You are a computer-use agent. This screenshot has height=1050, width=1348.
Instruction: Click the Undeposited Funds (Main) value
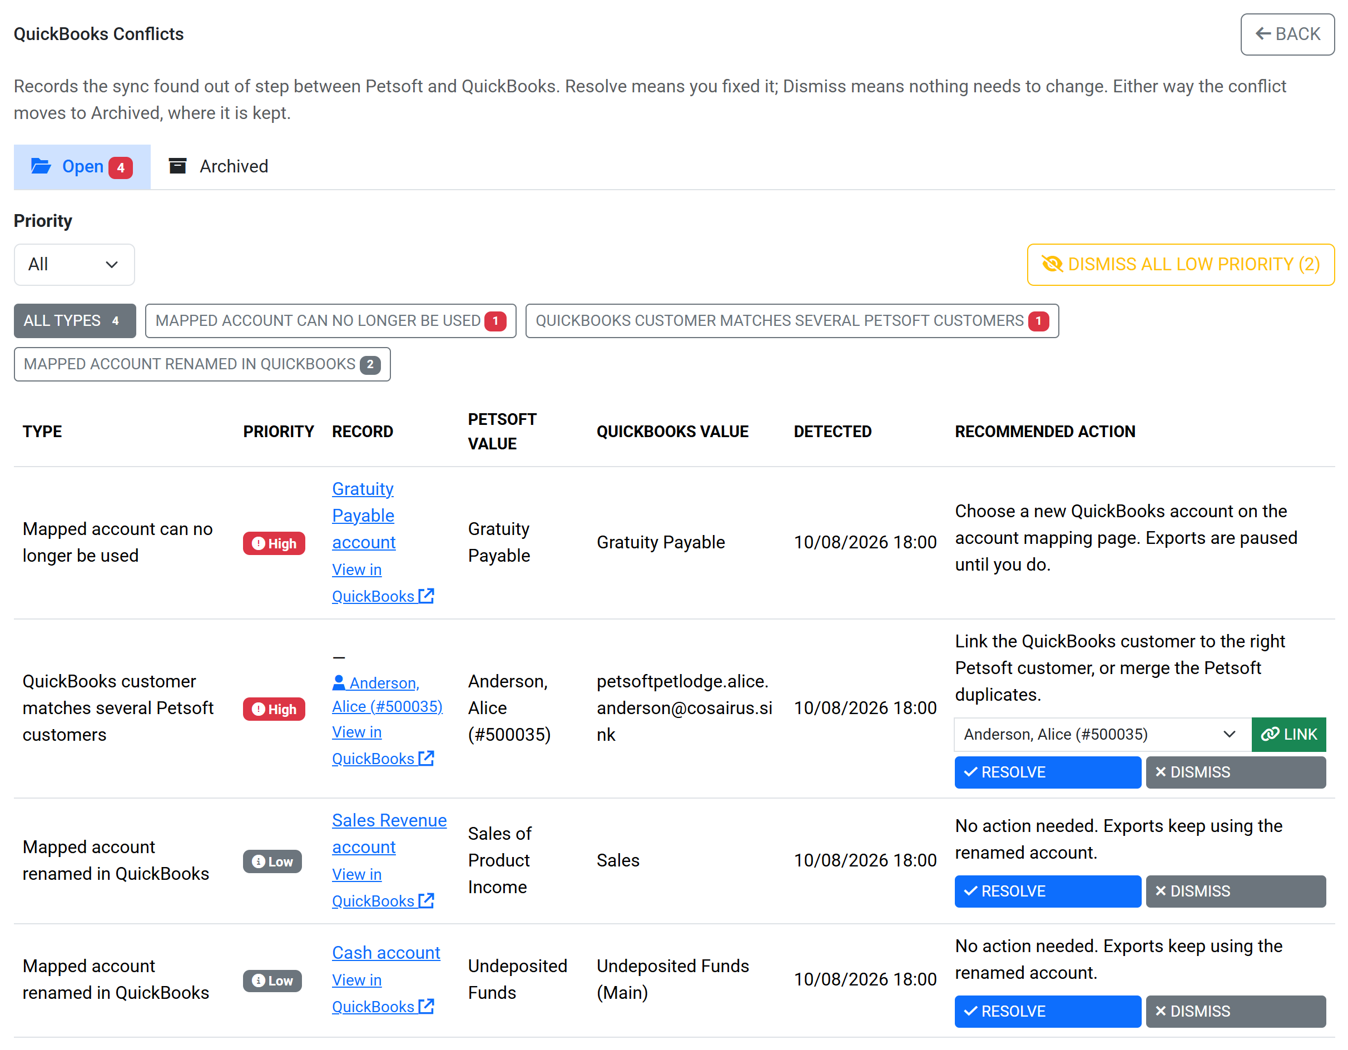[x=672, y=979]
